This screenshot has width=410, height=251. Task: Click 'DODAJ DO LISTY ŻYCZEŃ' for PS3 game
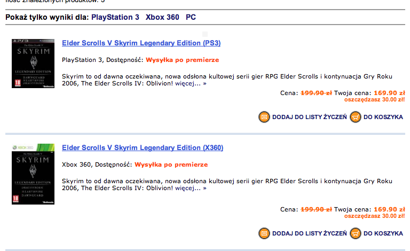tap(309, 117)
